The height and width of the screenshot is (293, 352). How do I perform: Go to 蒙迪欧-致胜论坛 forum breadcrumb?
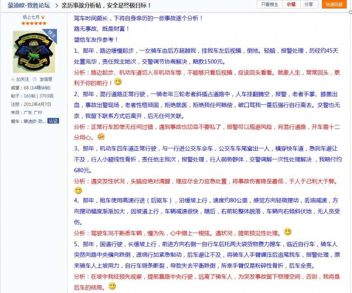point(29,5)
